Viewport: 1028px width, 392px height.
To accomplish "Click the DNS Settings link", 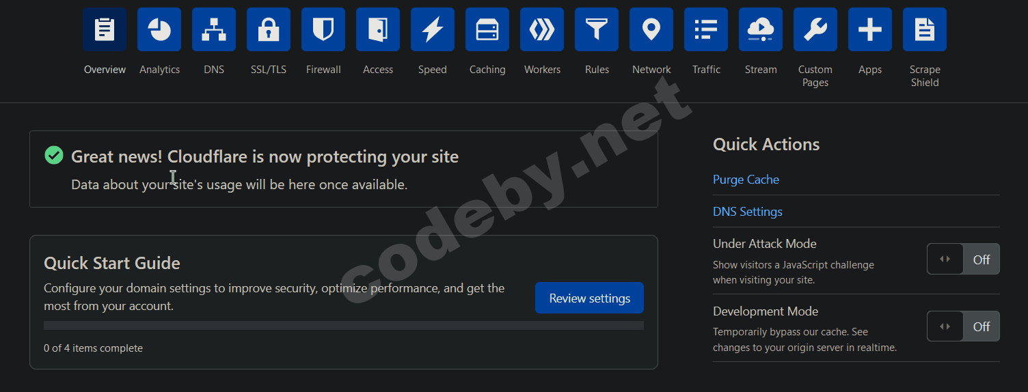I will point(748,212).
